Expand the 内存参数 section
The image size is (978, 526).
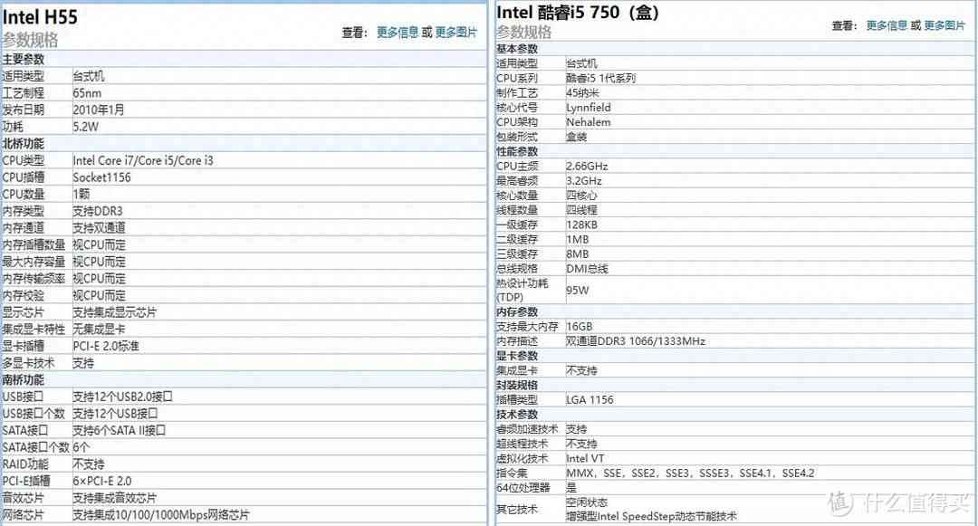[x=516, y=311]
